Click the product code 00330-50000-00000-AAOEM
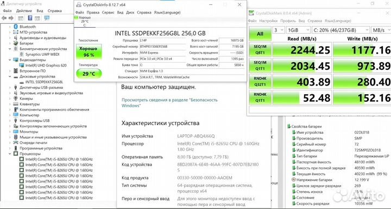Image resolution: width=391 pixels, height=209 pixels. (x=205, y=178)
